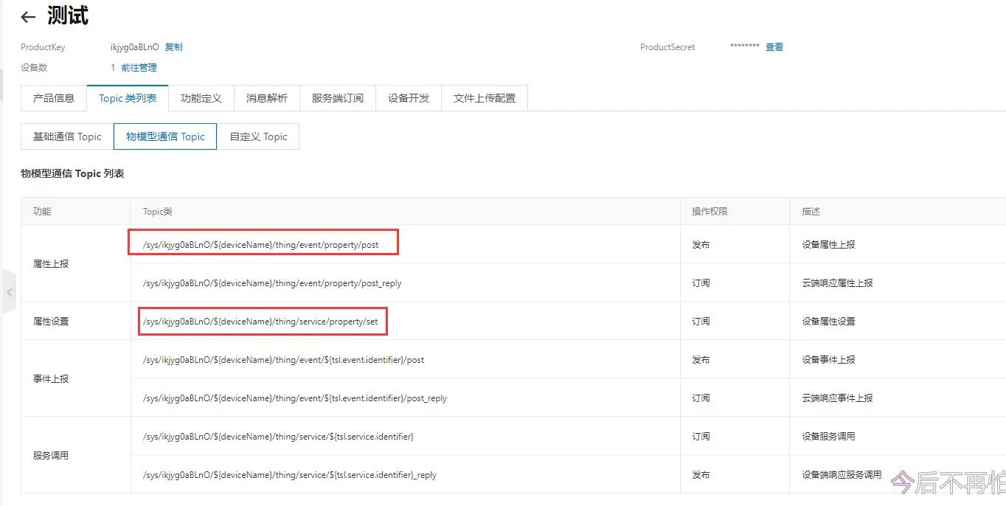Click the 操作权限 column header

(710, 212)
